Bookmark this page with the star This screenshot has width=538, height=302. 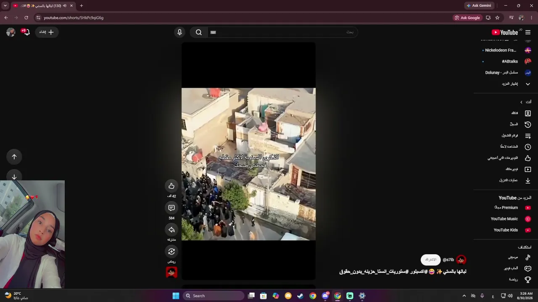pyautogui.click(x=497, y=18)
